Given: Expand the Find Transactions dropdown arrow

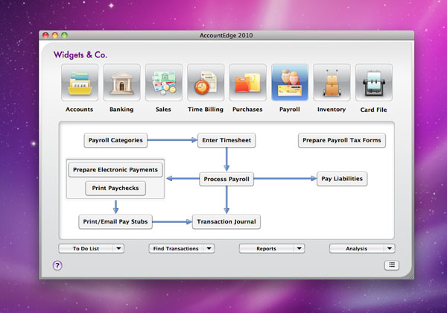Looking at the screenshot, I should click(x=209, y=249).
